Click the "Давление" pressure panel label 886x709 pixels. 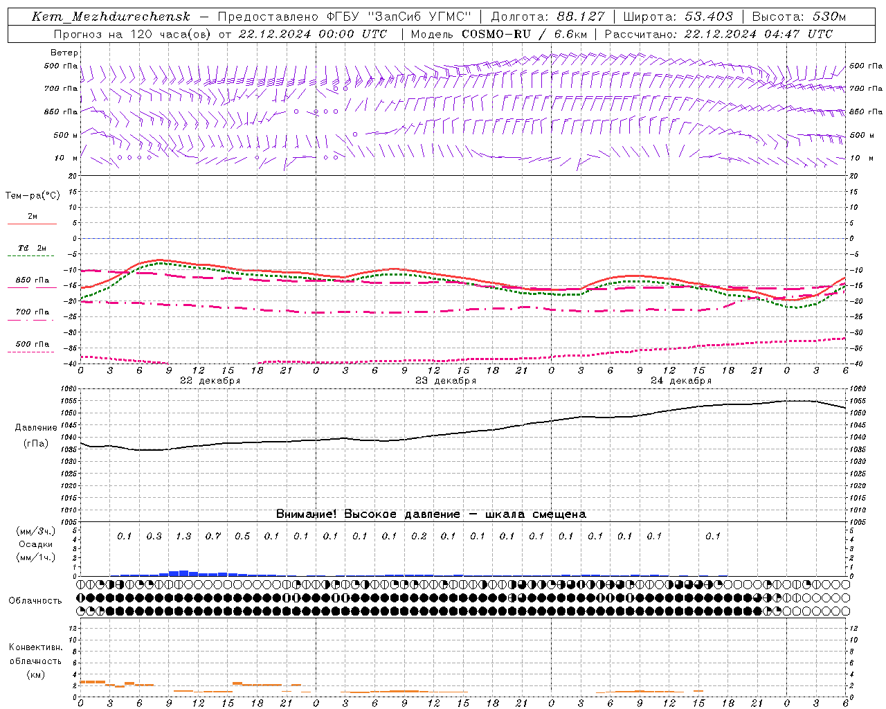click(35, 428)
